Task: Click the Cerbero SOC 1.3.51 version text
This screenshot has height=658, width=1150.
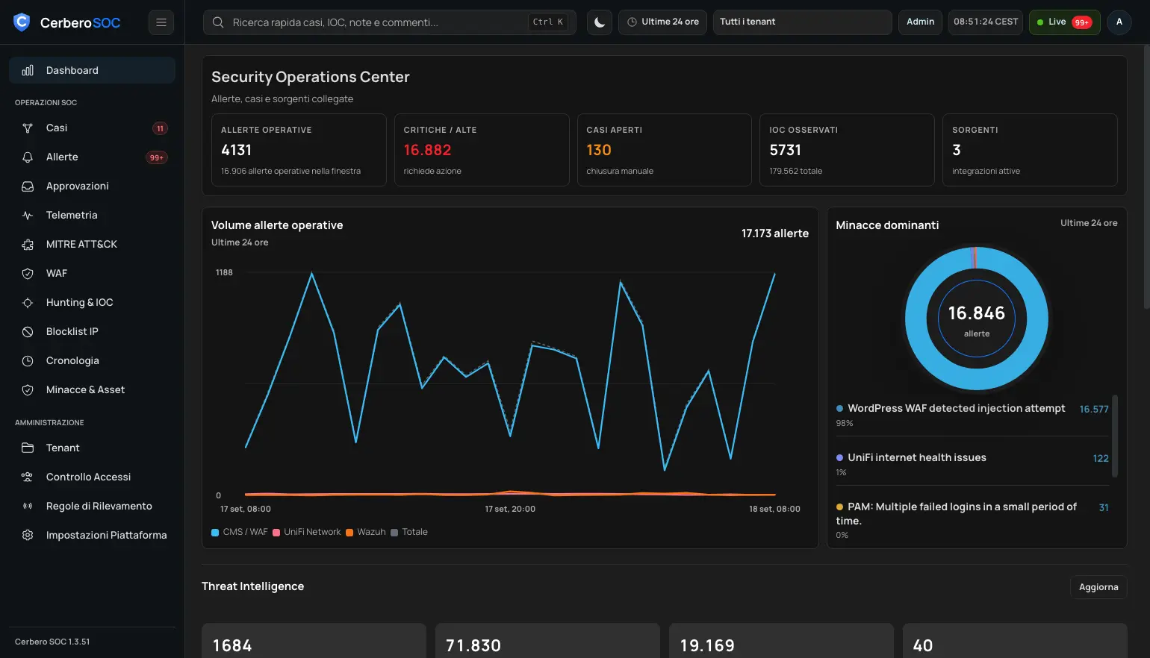Action: coord(52,642)
